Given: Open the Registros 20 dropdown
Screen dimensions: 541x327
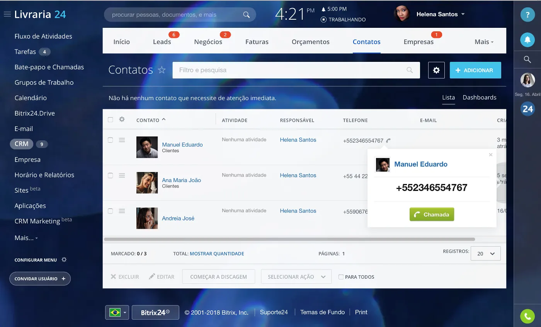Looking at the screenshot, I should point(486,254).
